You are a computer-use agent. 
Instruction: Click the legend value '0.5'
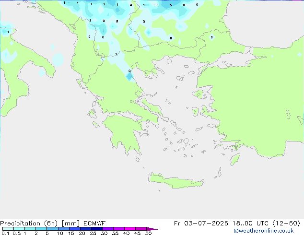(x=17, y=233)
